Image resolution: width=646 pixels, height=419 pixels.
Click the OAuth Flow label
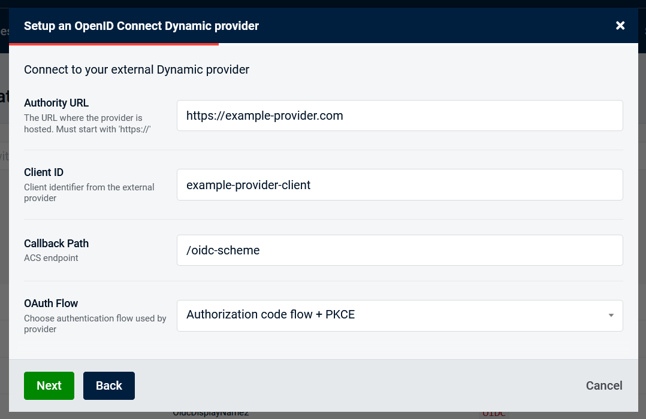click(51, 303)
